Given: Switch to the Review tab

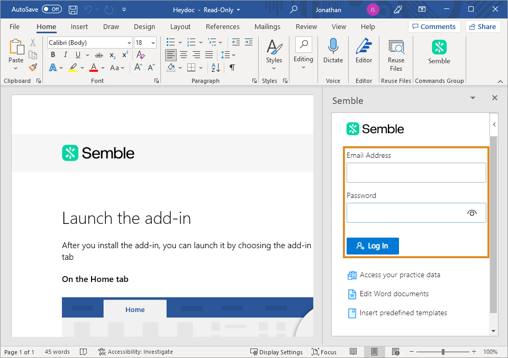Looking at the screenshot, I should pos(306,26).
